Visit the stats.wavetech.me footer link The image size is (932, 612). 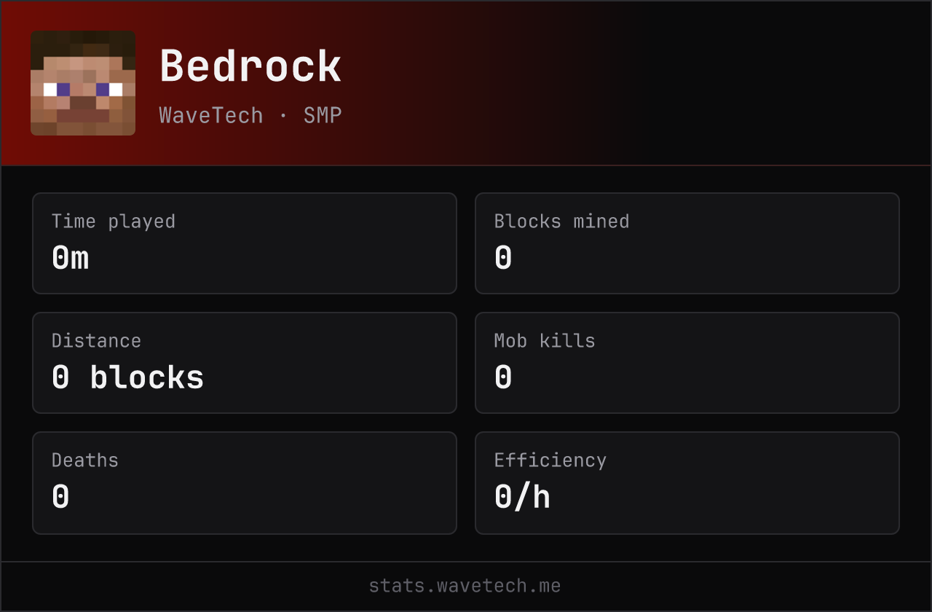[465, 586]
